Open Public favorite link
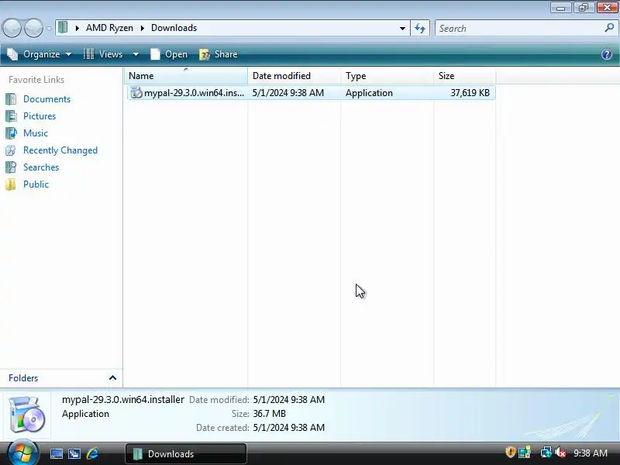The width and height of the screenshot is (620, 465). [36, 184]
